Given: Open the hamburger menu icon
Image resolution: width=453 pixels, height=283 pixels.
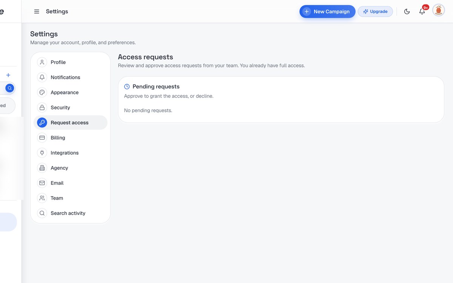Looking at the screenshot, I should [37, 12].
